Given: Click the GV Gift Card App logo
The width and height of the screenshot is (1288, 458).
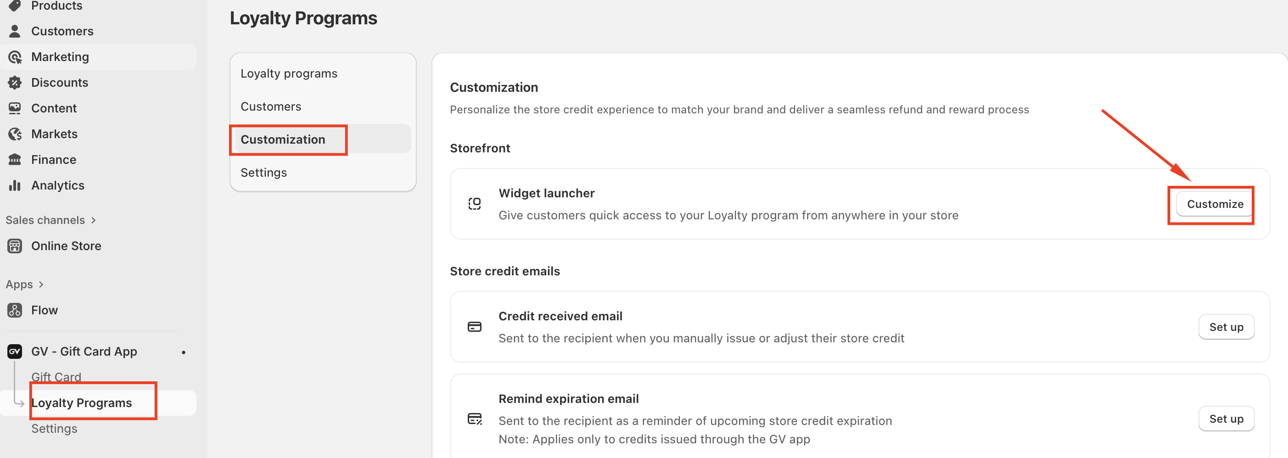Looking at the screenshot, I should (15, 352).
